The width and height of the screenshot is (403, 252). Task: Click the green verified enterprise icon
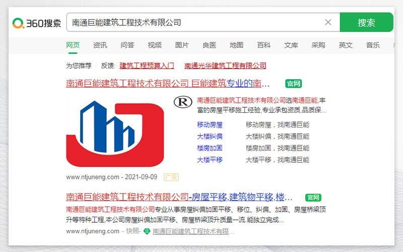[x=147, y=231]
